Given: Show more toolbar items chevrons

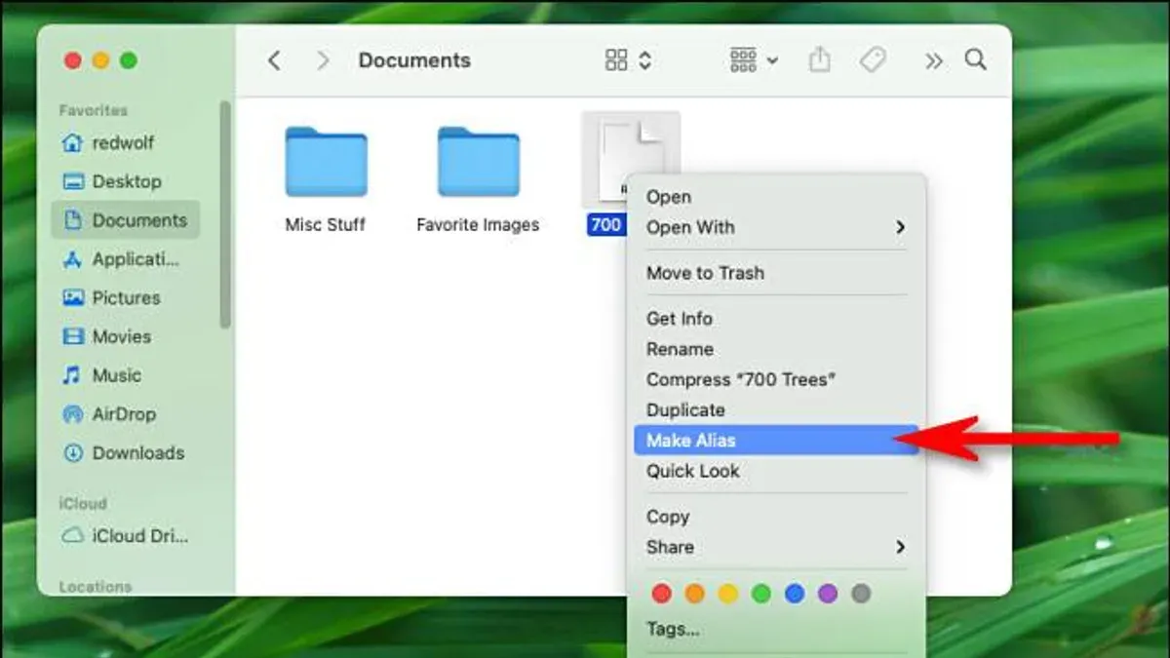Looking at the screenshot, I should (934, 61).
